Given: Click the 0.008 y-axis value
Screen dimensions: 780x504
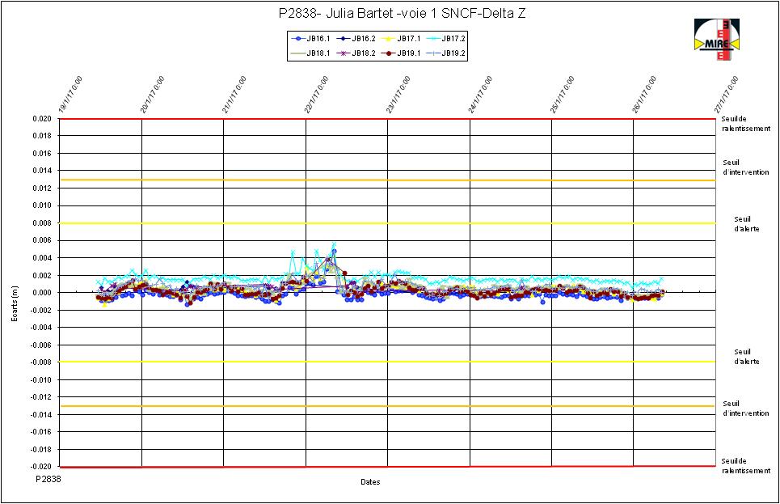Looking at the screenshot, I should (x=42, y=223).
